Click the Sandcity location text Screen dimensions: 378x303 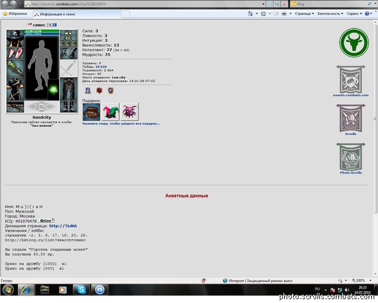pos(42,117)
